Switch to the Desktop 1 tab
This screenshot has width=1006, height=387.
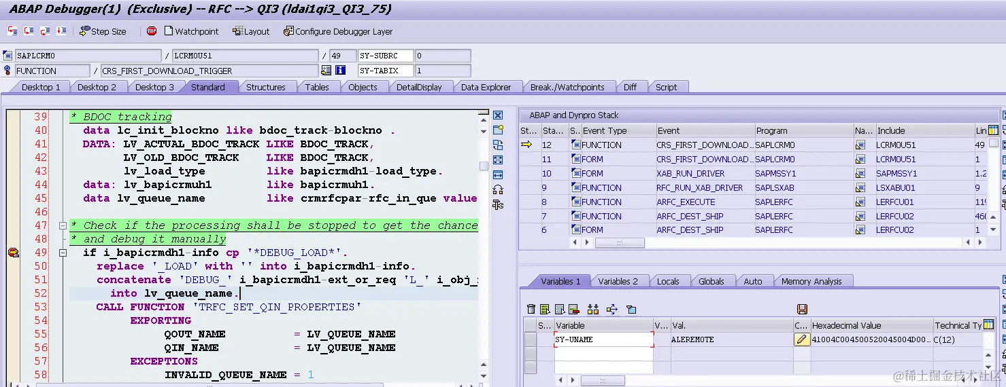(x=41, y=87)
